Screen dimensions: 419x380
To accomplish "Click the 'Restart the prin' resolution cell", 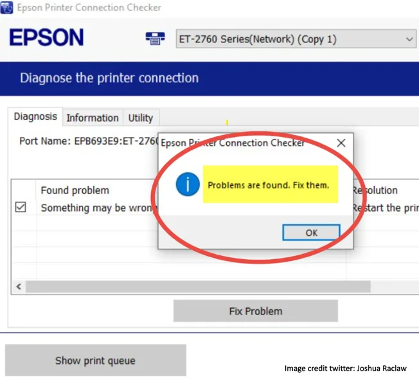I will [386, 208].
